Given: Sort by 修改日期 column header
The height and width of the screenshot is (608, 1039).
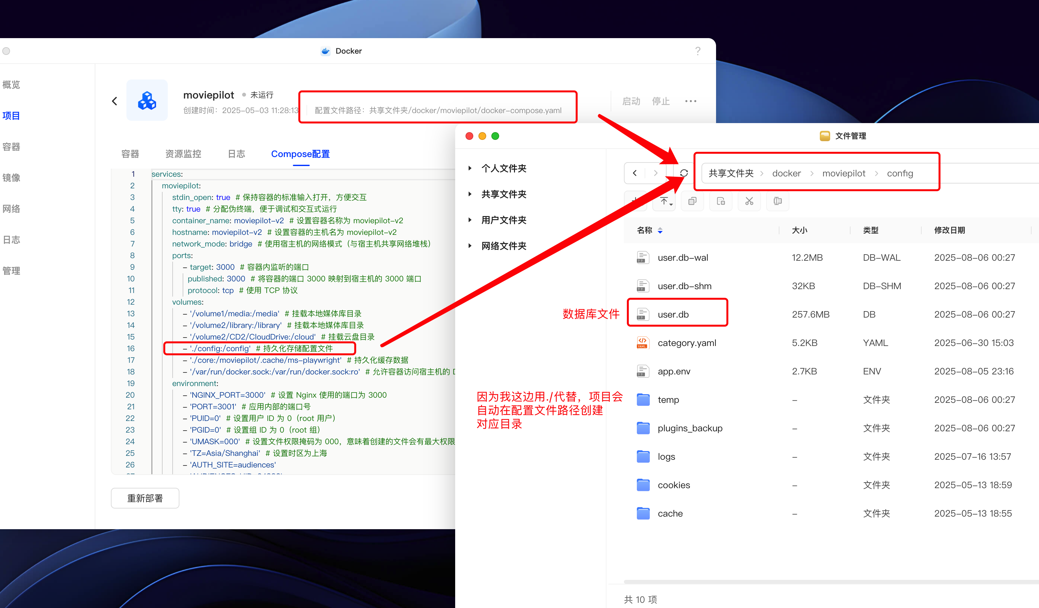Looking at the screenshot, I should [949, 230].
